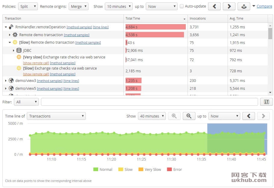The image size is (274, 188).
Task: Open time lines link for demo/view3
Action: (x=71, y=81)
